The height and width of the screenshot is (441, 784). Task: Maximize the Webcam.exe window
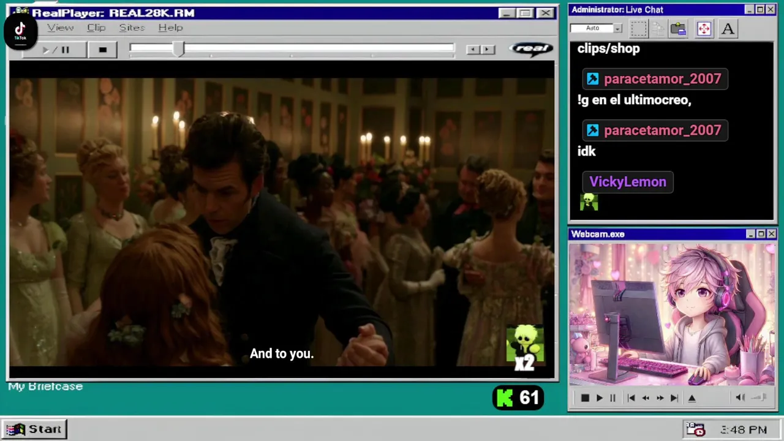tap(761, 234)
